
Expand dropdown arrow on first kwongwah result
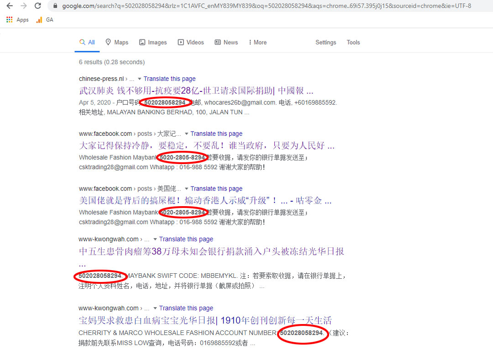[x=155, y=239]
